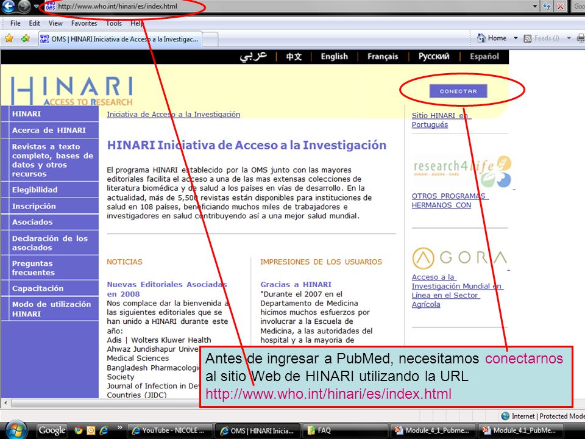Image resolution: width=585 pixels, height=439 pixels.
Task: Click the Add to Favorites icon
Action: 26,38
